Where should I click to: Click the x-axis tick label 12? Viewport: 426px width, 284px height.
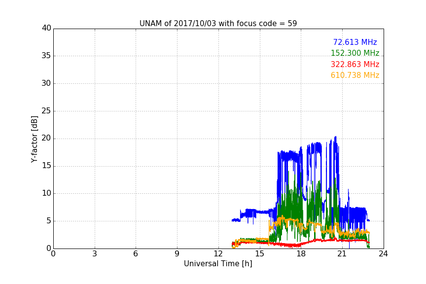pos(218,254)
